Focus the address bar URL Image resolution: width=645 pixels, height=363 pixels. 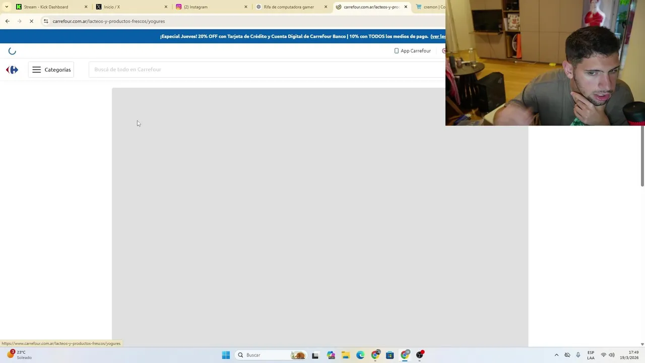(x=109, y=21)
